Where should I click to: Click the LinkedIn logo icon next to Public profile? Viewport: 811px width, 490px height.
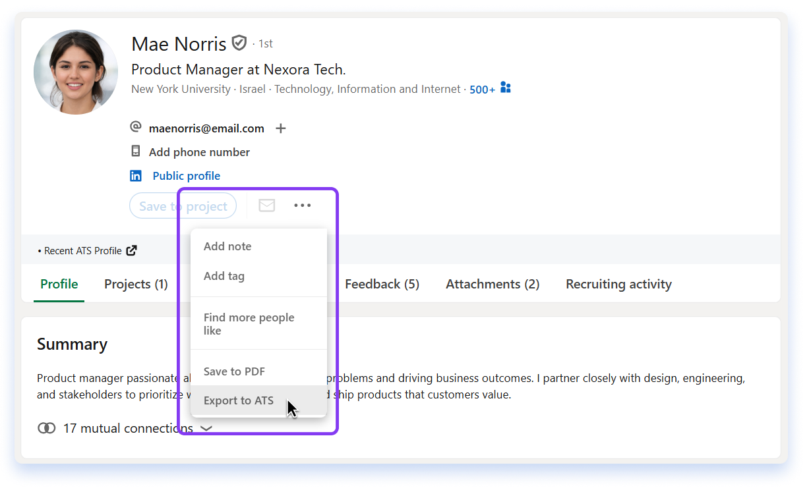pos(136,176)
